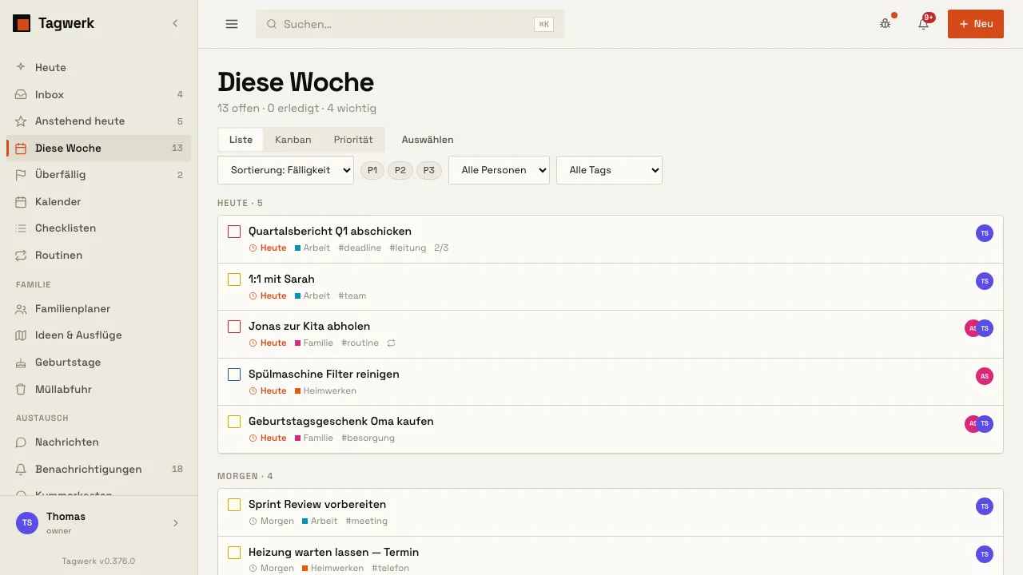Filter by P1 priority chip
Screen dimensions: 1023x575
(372, 170)
